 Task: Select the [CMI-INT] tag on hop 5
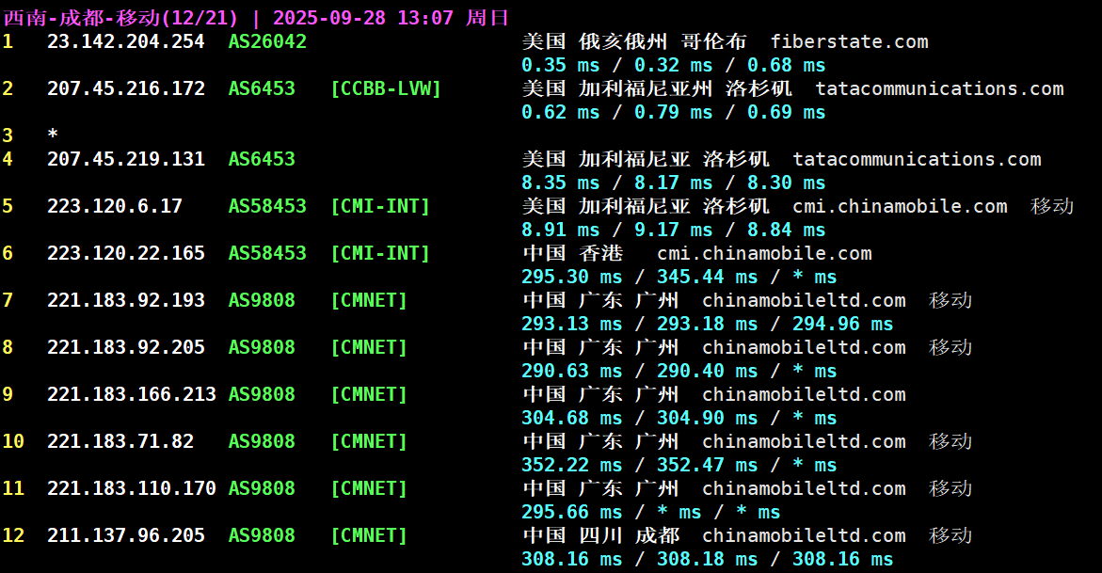380,206
